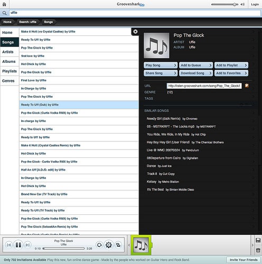Click the Login link
262x264 pixels.
point(255,4)
